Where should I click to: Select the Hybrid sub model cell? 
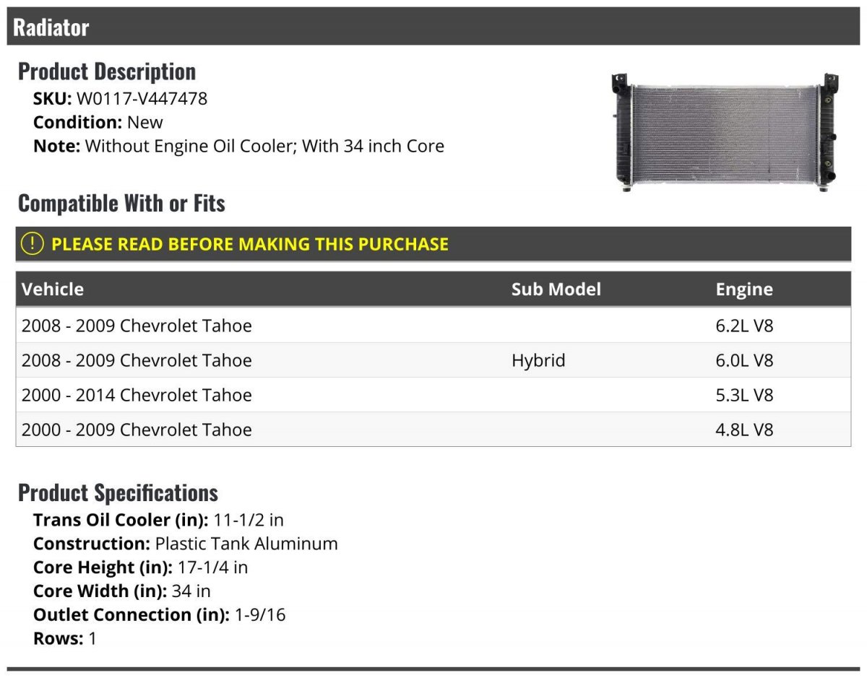pyautogui.click(x=538, y=360)
